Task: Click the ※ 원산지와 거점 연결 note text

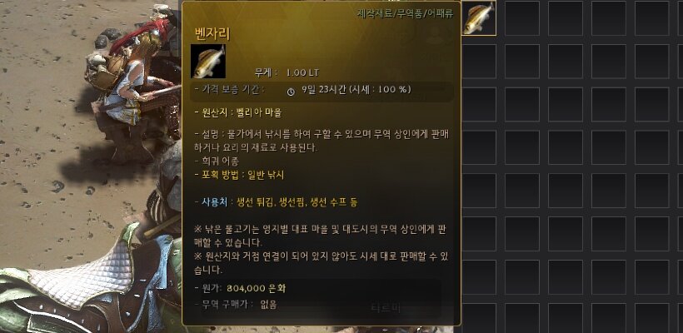Action: [x=322, y=263]
